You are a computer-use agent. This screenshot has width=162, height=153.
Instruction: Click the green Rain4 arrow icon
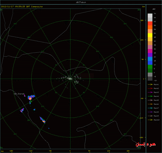click(150, 96)
